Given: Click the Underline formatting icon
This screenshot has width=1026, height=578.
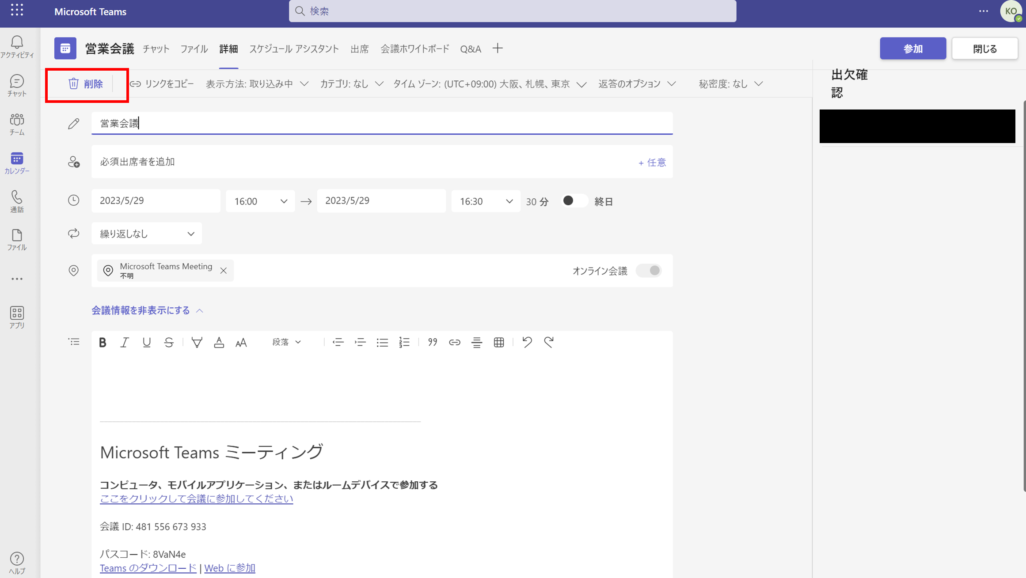Looking at the screenshot, I should point(147,342).
